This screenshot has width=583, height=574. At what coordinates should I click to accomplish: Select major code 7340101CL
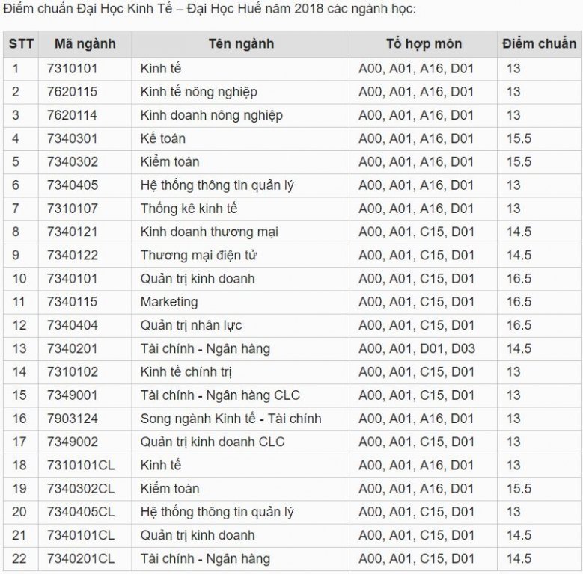point(81,535)
